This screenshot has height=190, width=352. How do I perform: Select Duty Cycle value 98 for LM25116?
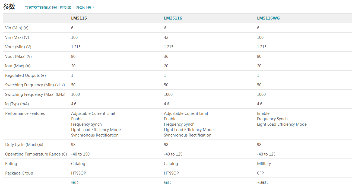(166, 145)
